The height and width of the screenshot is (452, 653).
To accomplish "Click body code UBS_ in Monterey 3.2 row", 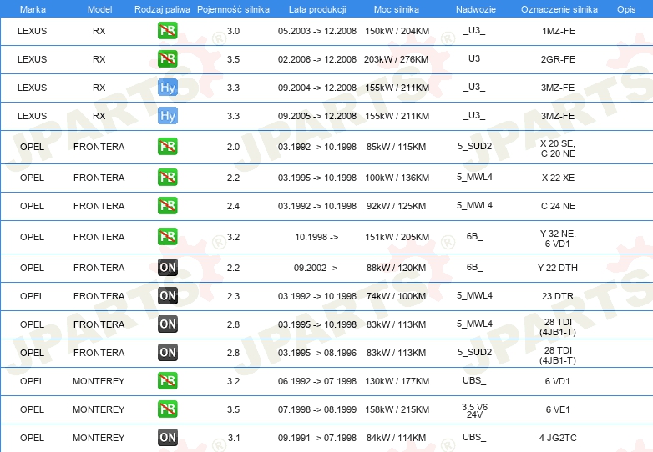I will (x=474, y=380).
